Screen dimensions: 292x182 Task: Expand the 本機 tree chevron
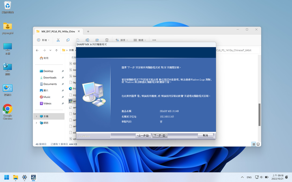click(36, 116)
